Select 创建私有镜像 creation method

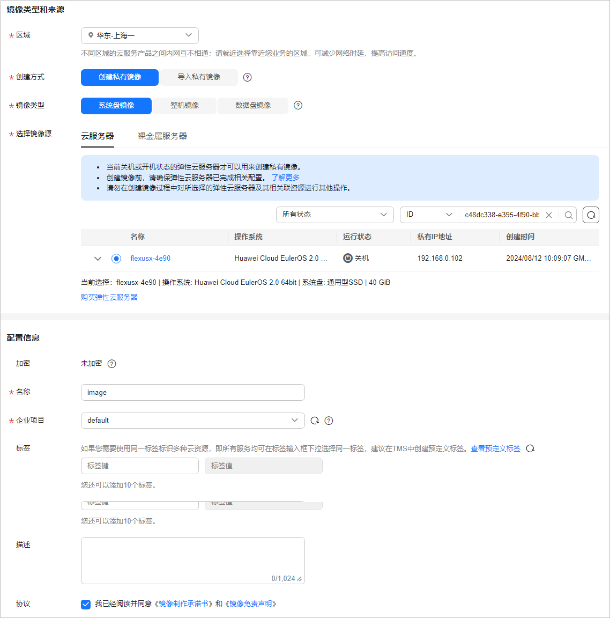[x=120, y=77]
